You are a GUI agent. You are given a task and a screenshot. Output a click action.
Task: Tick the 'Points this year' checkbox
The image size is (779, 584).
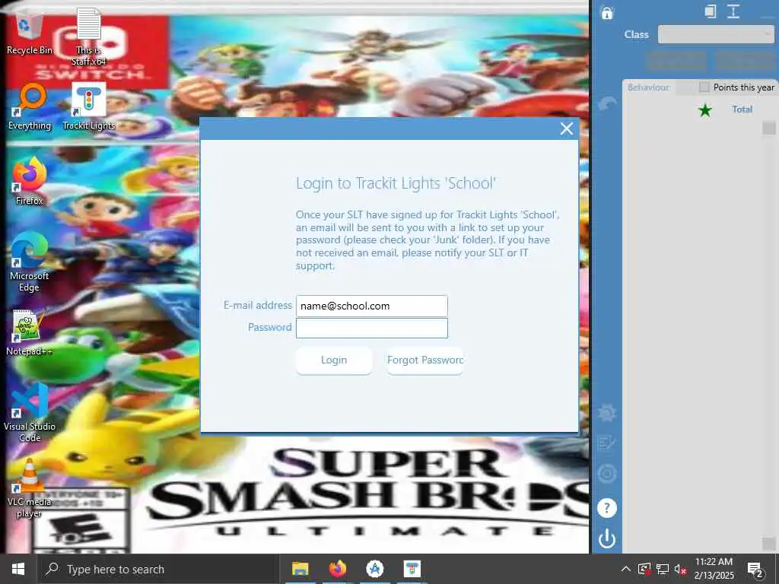click(x=704, y=87)
